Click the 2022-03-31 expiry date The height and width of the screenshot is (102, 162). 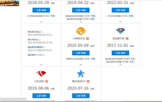[x=117, y=3]
